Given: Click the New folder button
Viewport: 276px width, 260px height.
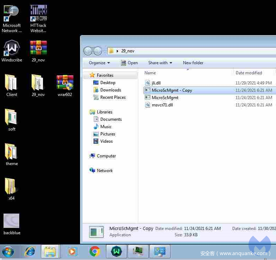Looking at the screenshot, I should (x=193, y=63).
